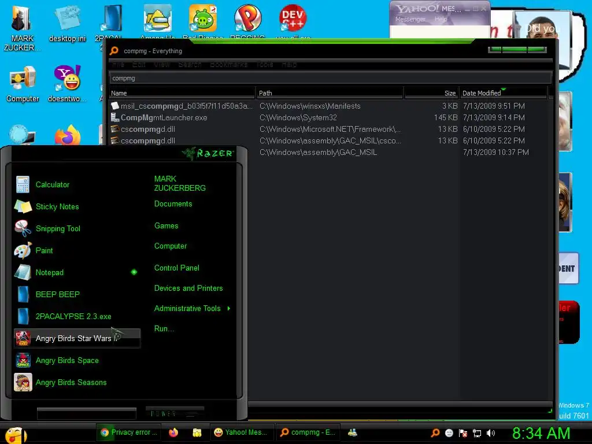This screenshot has width=592, height=444.
Task: Open the Everything tray icon
Action: coord(435,433)
